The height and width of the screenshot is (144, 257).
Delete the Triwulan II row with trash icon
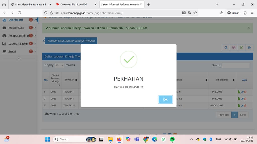coord(245,99)
